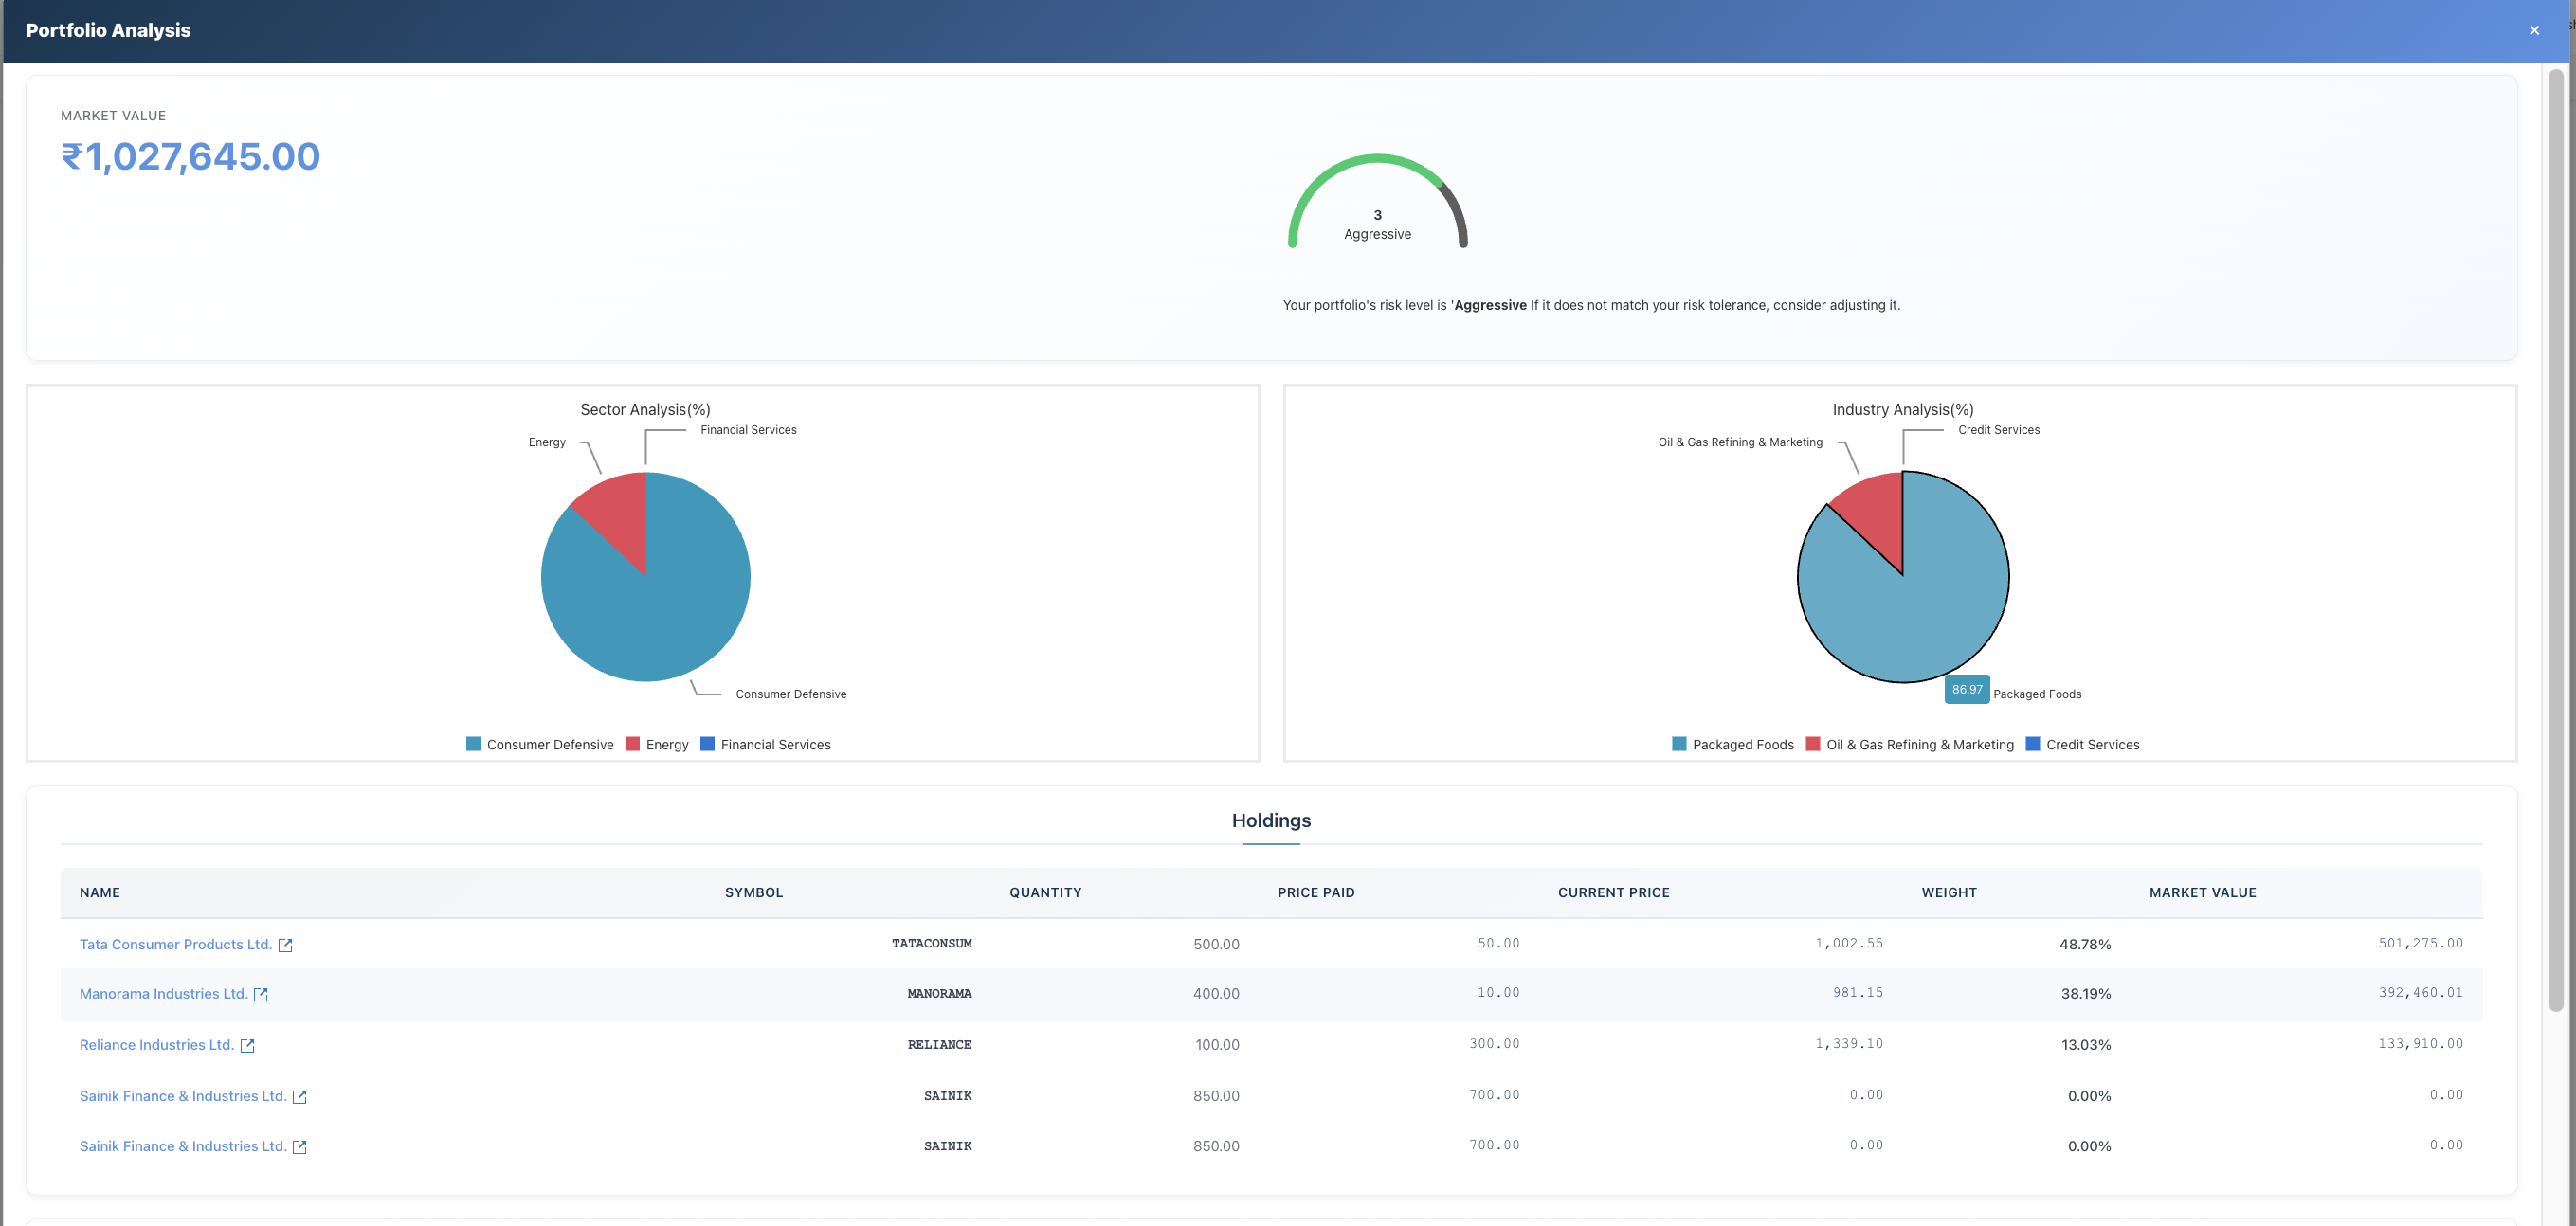
Task: Click the Aggressive risk gauge
Action: pos(1377,202)
